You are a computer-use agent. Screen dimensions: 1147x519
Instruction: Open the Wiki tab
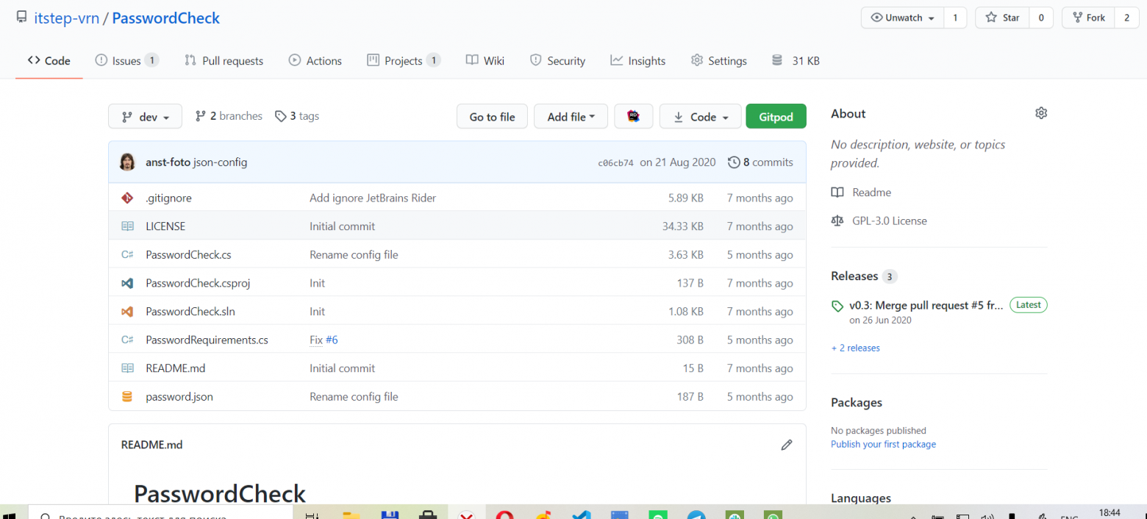(485, 61)
